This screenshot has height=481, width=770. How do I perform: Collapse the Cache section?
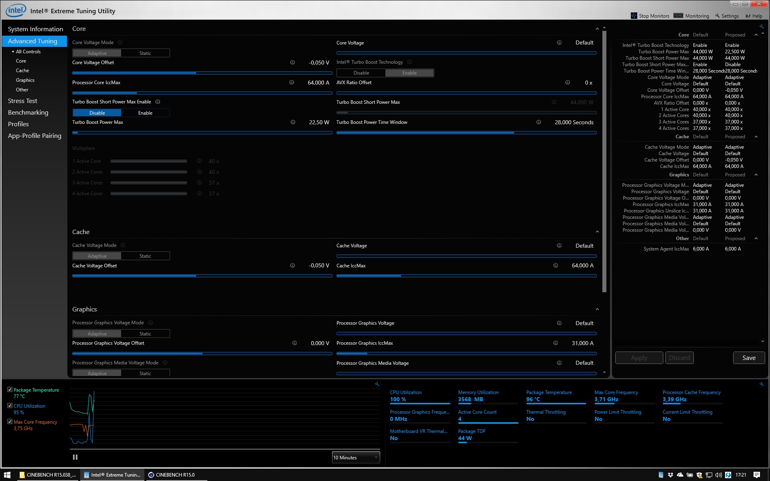(597, 232)
